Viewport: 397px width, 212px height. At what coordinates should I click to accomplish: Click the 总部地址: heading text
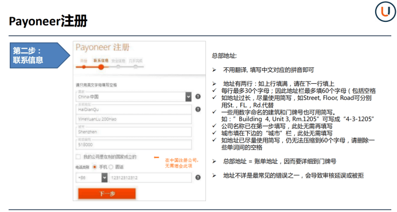224,56
